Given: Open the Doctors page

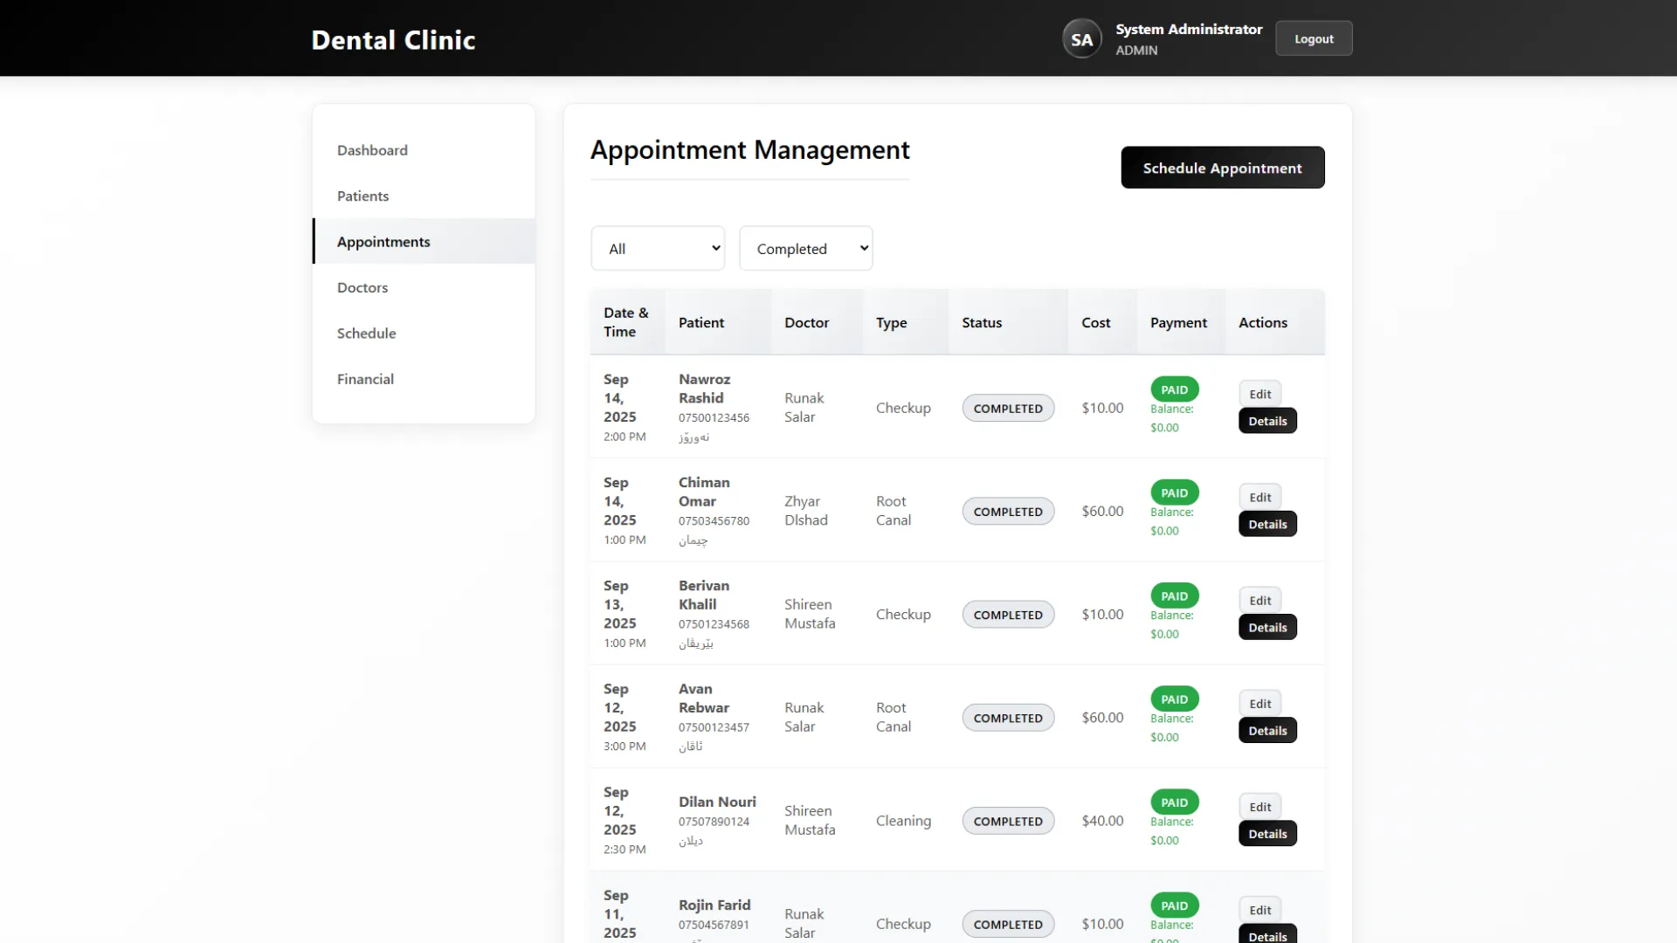Looking at the screenshot, I should [x=424, y=287].
